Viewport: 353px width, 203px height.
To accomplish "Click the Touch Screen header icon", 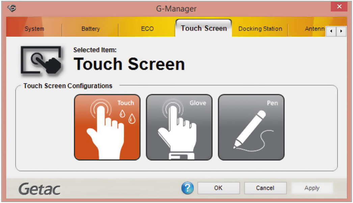I will click(x=41, y=60).
